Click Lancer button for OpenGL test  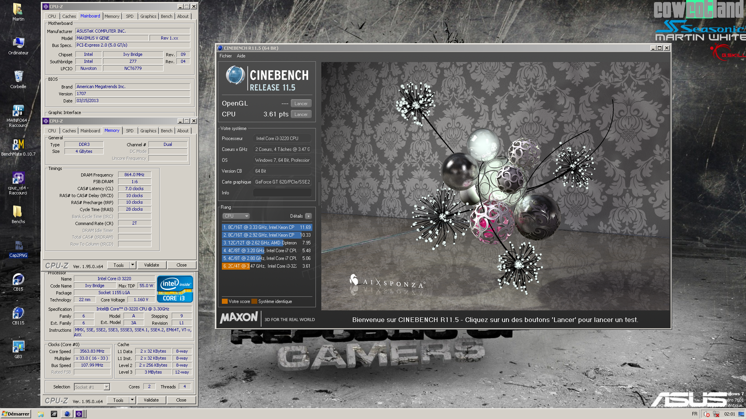[301, 104]
